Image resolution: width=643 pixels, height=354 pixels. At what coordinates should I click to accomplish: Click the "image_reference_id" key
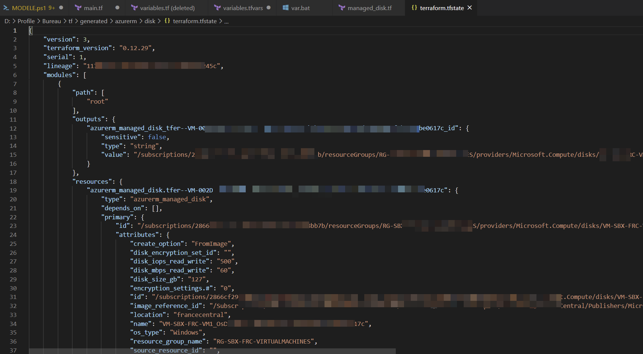pos(166,306)
